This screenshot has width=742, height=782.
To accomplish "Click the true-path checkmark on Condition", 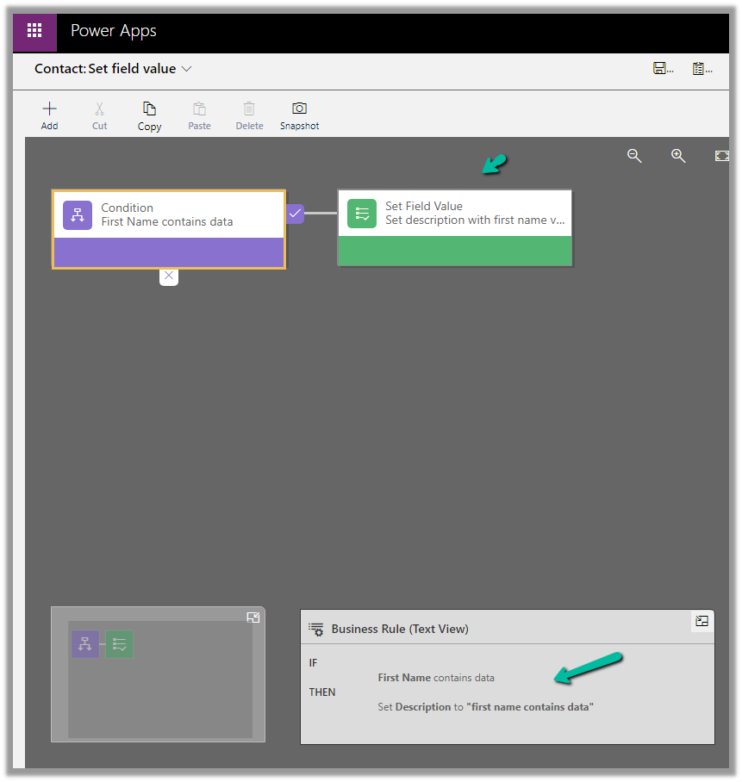I will click(295, 213).
